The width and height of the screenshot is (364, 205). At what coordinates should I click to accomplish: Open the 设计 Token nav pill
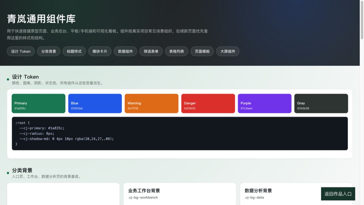[21, 51]
